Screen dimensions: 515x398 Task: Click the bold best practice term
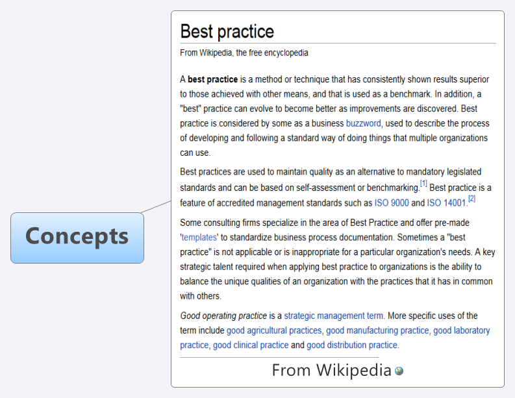(212, 79)
